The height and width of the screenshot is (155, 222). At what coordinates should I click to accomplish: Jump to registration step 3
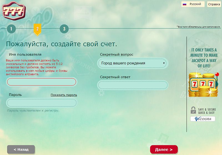coord(64,29)
